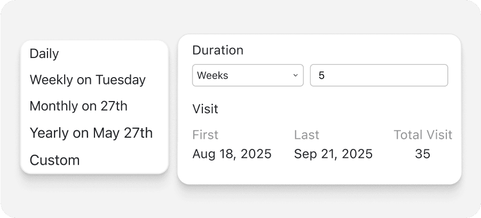Click the Last visit column label
Screen dimensions: 481x218
point(306,135)
